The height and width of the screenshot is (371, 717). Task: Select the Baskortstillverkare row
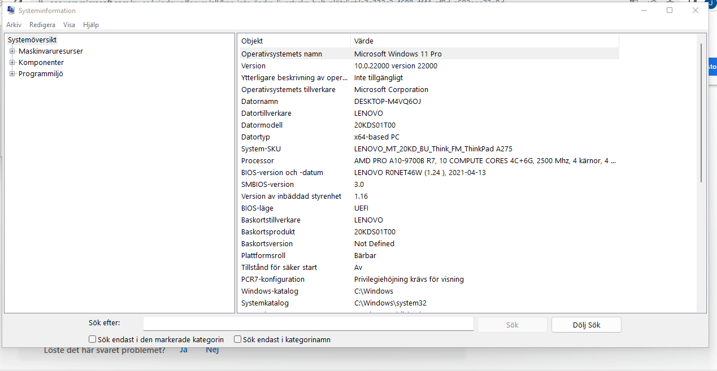click(428, 220)
